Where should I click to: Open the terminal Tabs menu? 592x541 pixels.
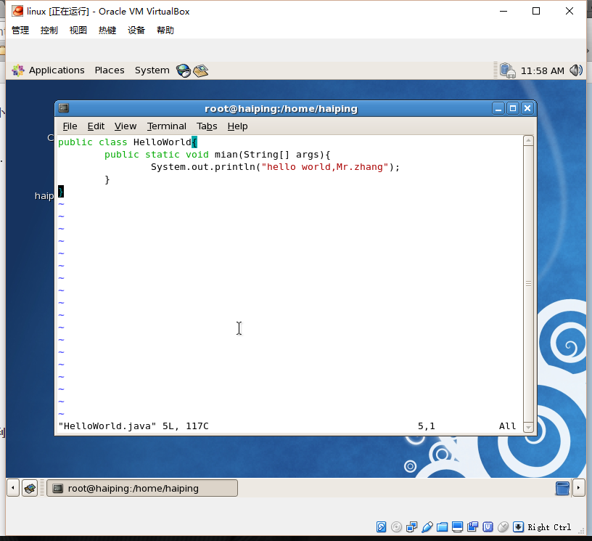click(207, 126)
